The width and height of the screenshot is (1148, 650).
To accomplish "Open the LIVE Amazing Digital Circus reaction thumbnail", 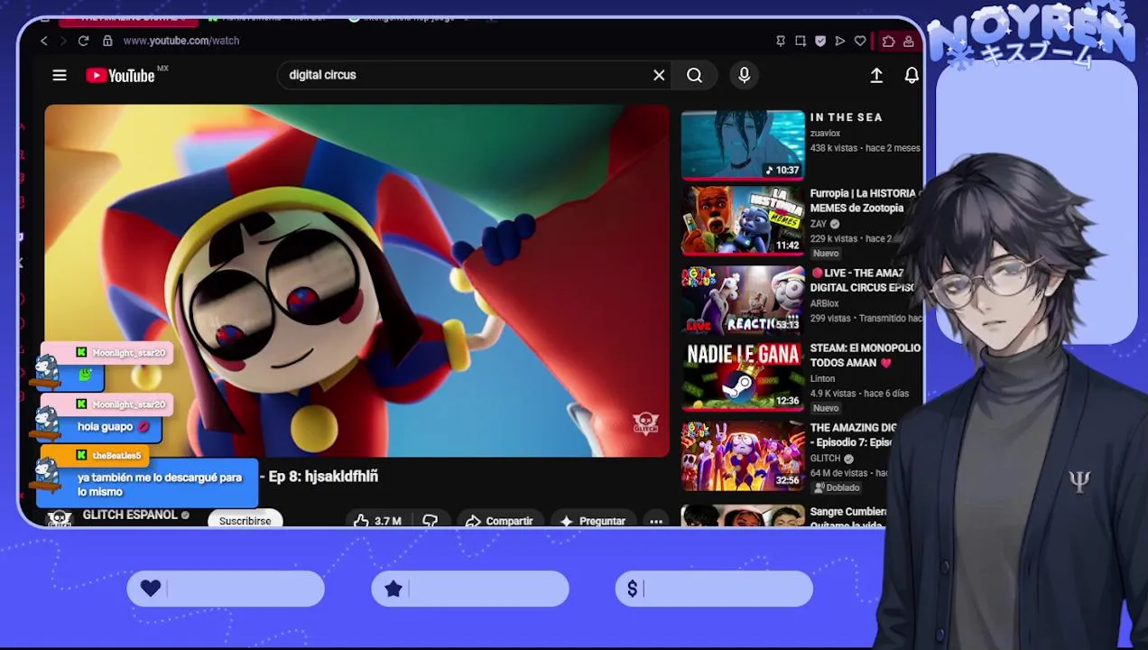I will click(x=743, y=300).
